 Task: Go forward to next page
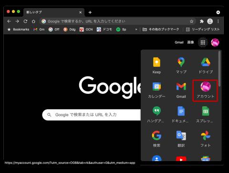click(17, 21)
